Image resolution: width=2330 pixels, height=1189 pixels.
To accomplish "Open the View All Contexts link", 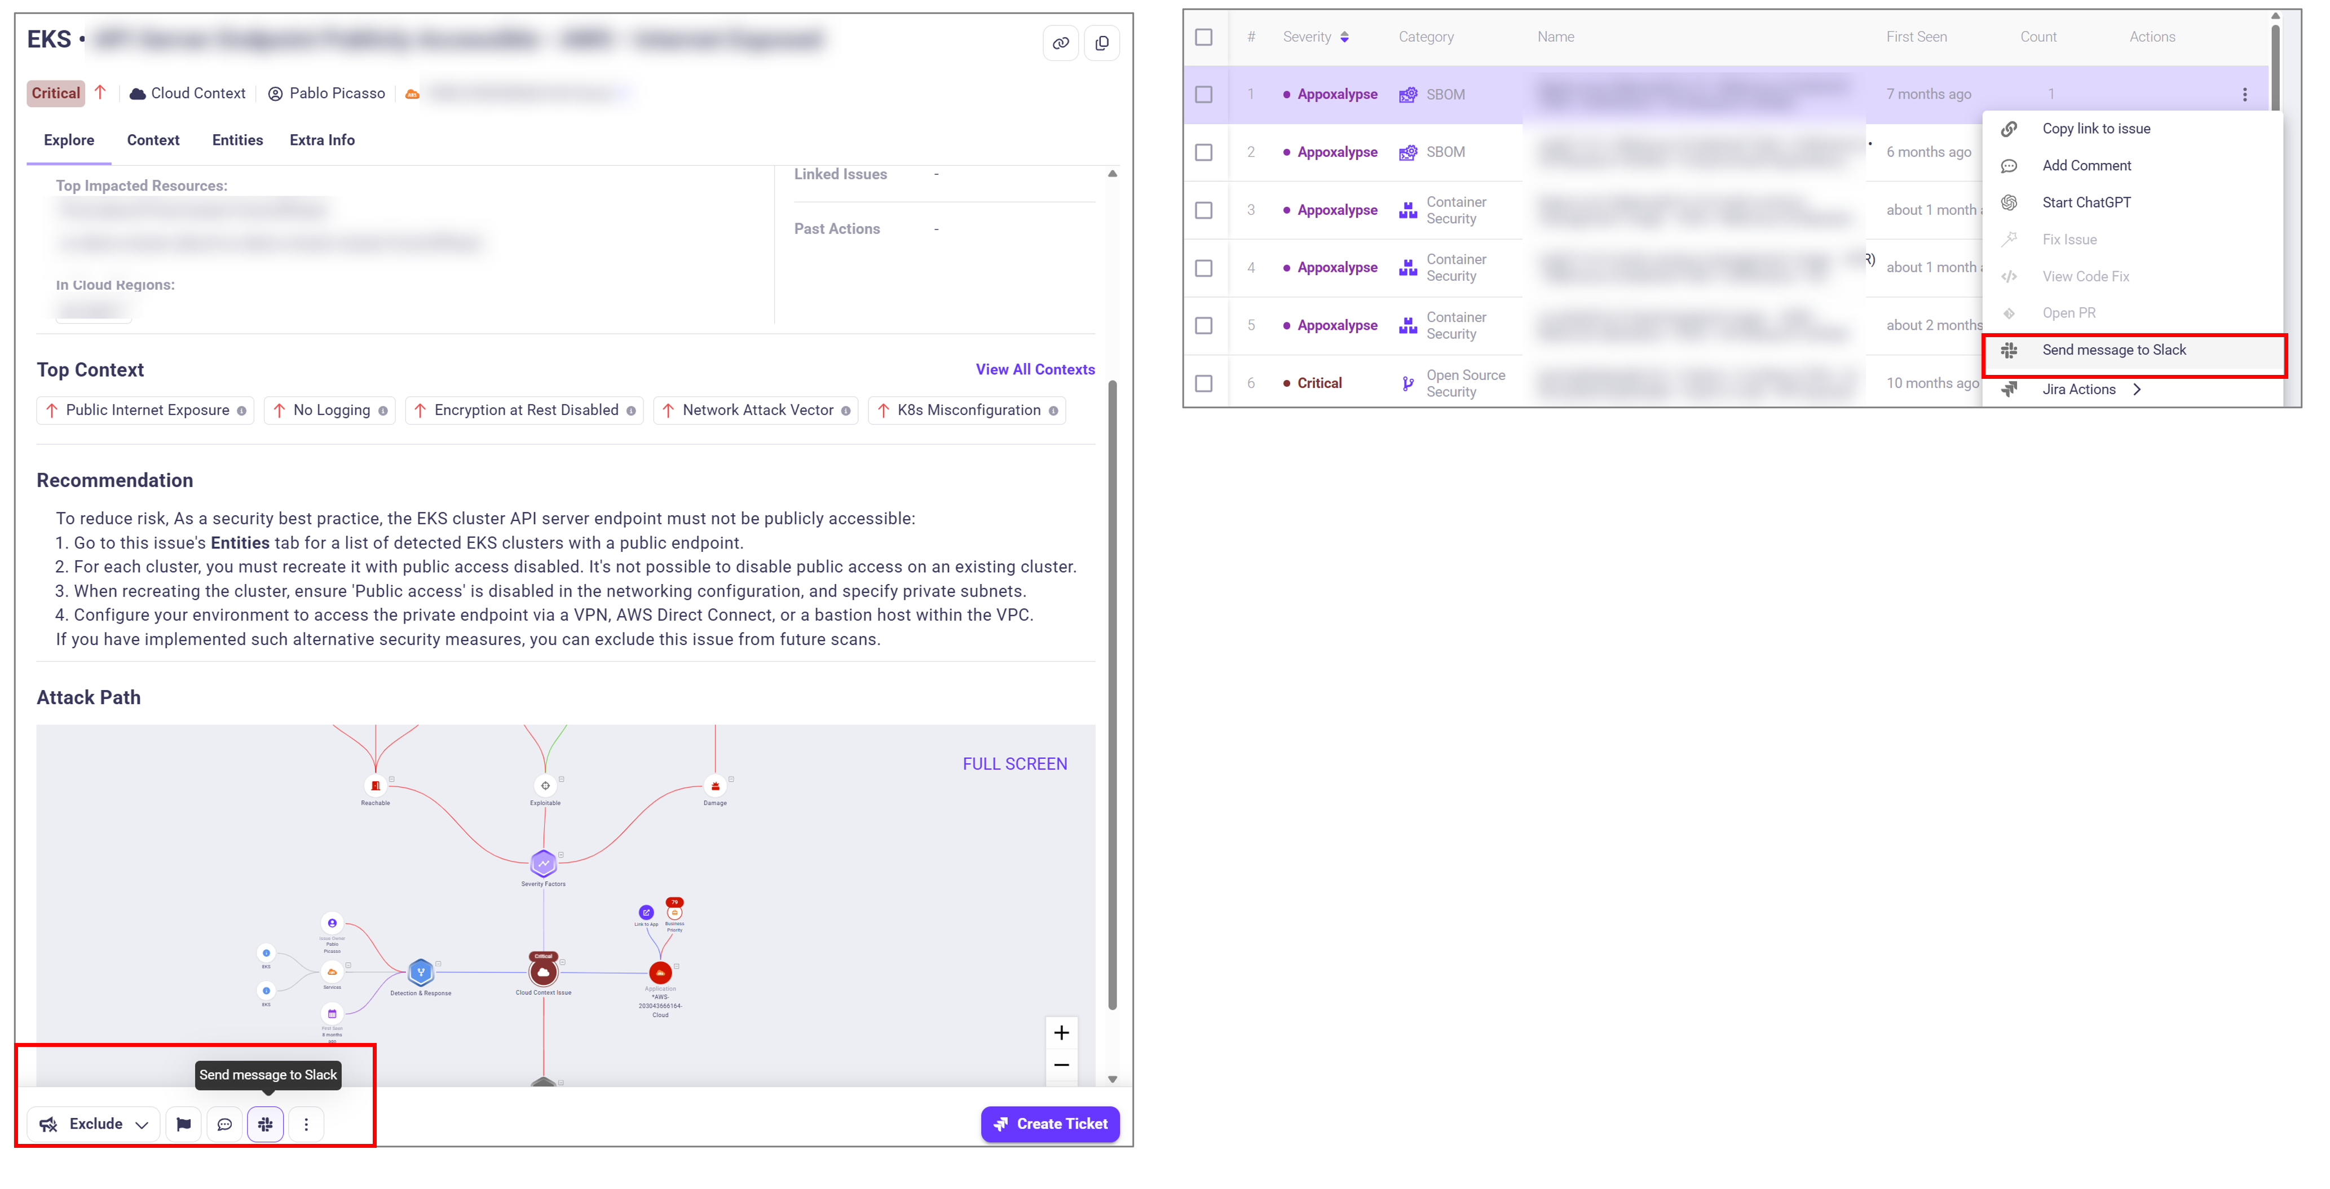I will 1035,369.
